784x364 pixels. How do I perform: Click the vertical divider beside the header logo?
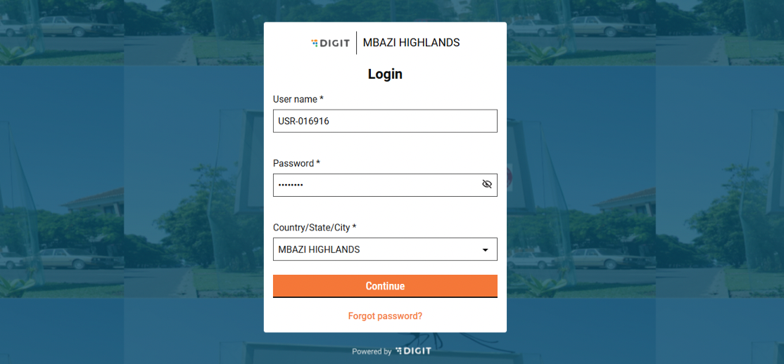click(356, 43)
